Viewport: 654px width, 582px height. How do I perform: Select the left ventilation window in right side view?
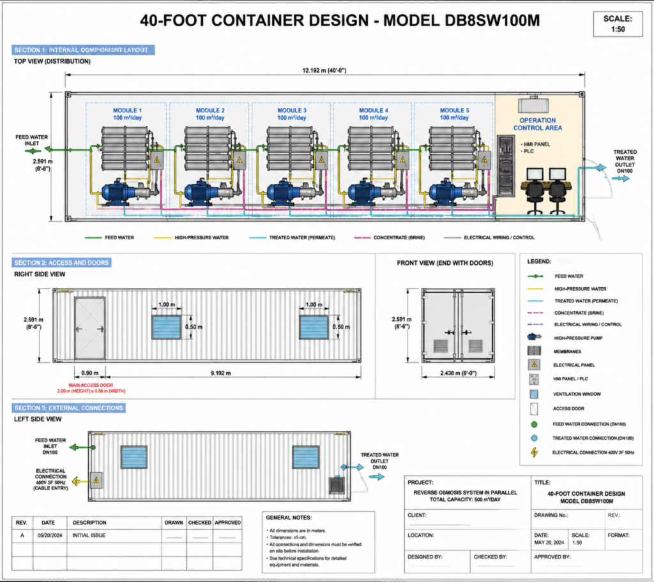(166, 327)
